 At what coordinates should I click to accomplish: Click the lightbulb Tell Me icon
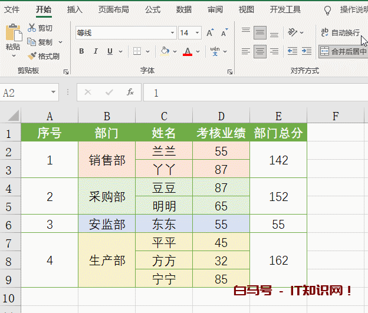click(x=327, y=10)
